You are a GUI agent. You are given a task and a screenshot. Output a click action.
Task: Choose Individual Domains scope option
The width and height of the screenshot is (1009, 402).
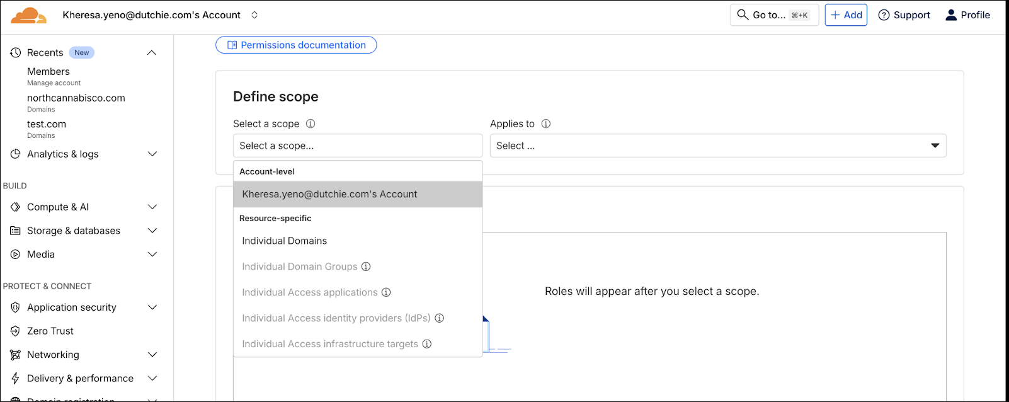click(358, 241)
